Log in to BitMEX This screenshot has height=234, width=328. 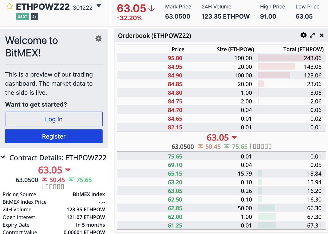pos(54,119)
